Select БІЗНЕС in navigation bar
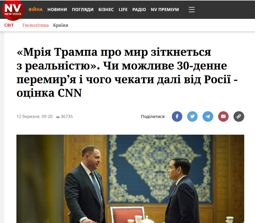The width and height of the screenshot is (255, 223). point(106,10)
